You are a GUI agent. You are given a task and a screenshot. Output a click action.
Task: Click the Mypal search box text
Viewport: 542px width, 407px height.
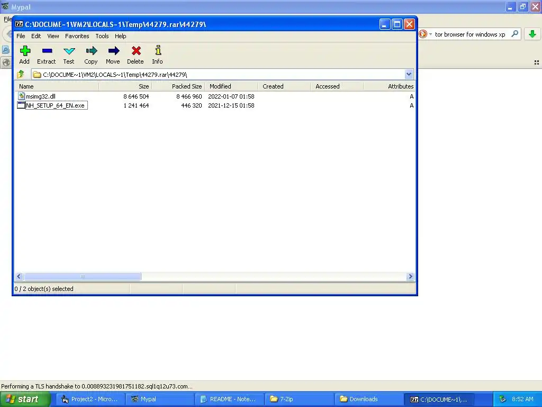470,34
